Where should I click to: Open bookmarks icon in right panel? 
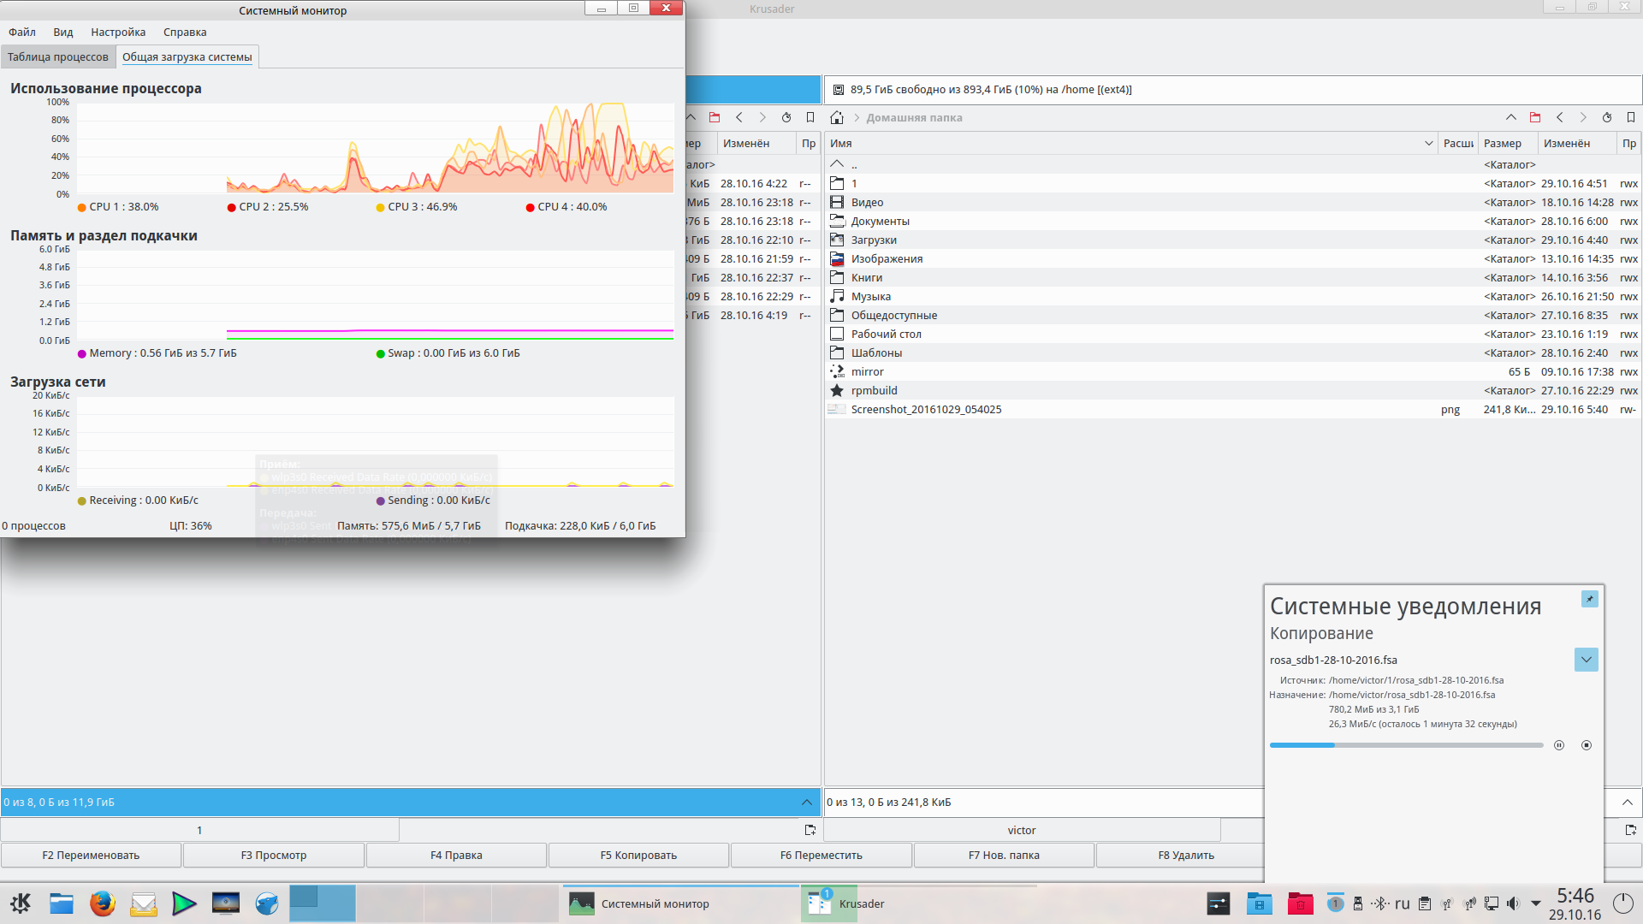click(1630, 117)
